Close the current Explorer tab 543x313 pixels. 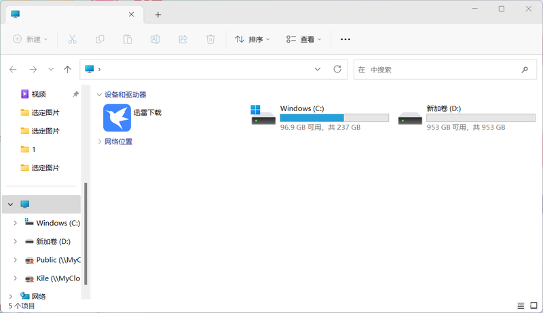[x=131, y=14]
